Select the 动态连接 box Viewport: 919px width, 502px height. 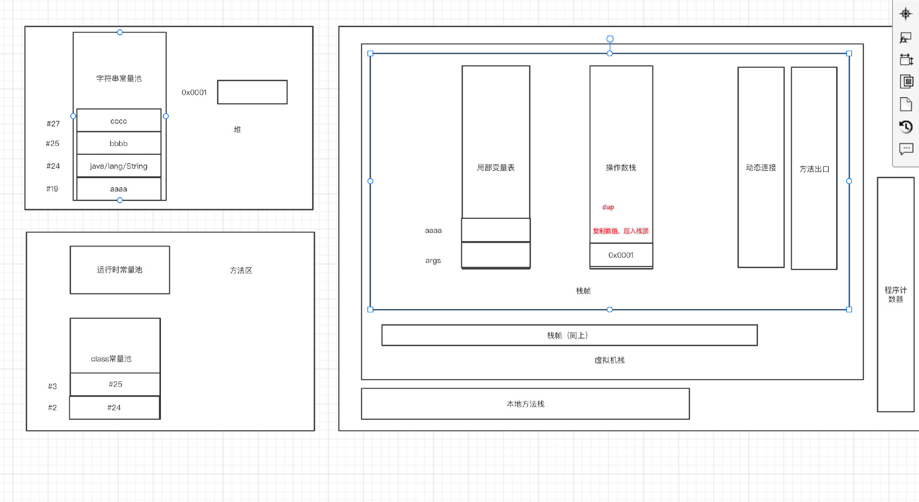[761, 167]
